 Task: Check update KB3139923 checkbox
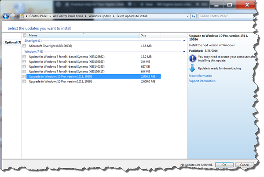click(x=24, y=61)
